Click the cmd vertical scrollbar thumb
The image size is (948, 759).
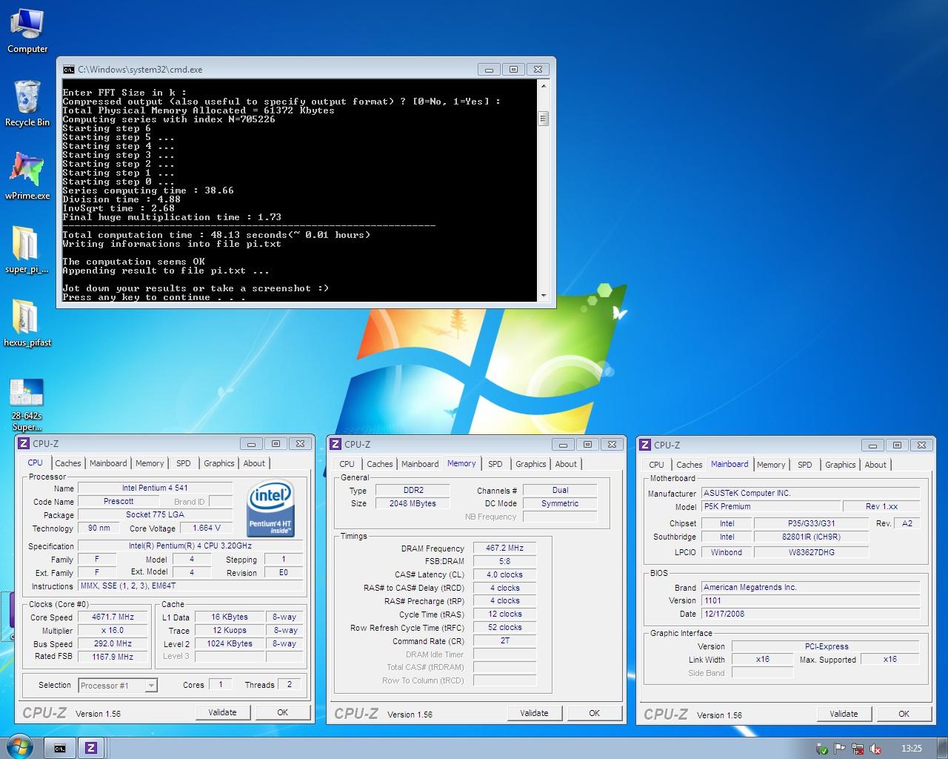(544, 119)
